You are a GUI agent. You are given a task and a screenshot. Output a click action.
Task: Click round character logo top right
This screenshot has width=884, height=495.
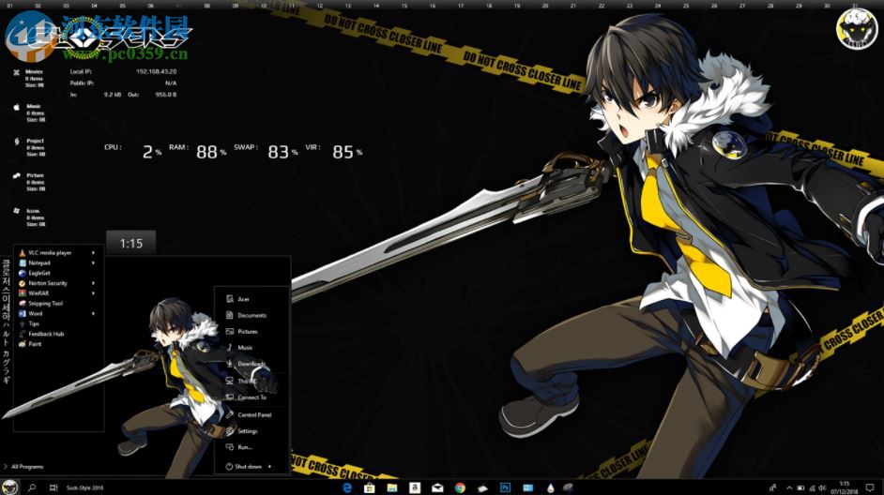[857, 29]
